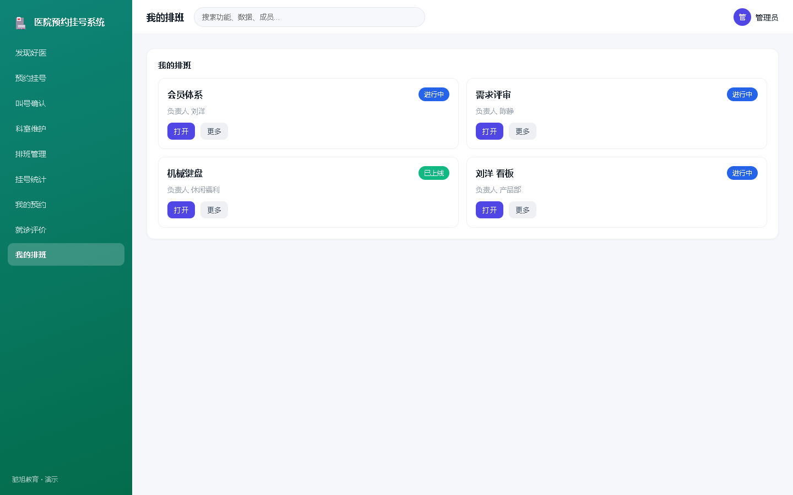Click the hospital logo icon in sidebar

[21, 23]
